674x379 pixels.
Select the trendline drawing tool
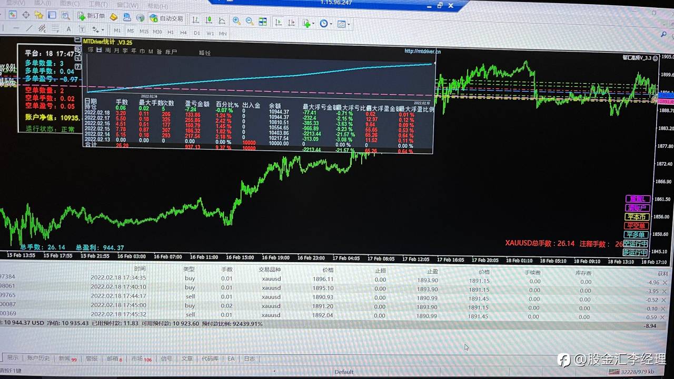(29, 28)
